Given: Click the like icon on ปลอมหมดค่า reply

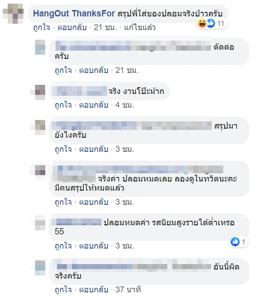Looking at the screenshot, I should click(235, 242).
